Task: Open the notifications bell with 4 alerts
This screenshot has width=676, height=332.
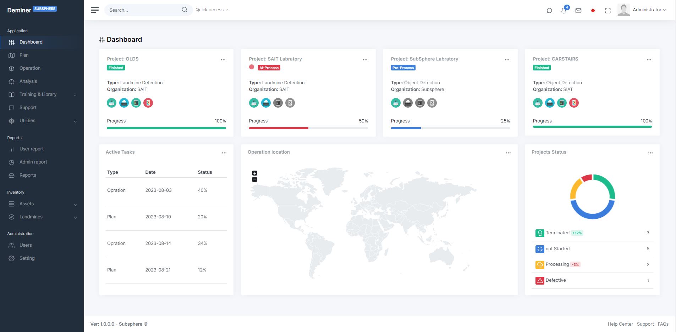Action: pos(564,10)
